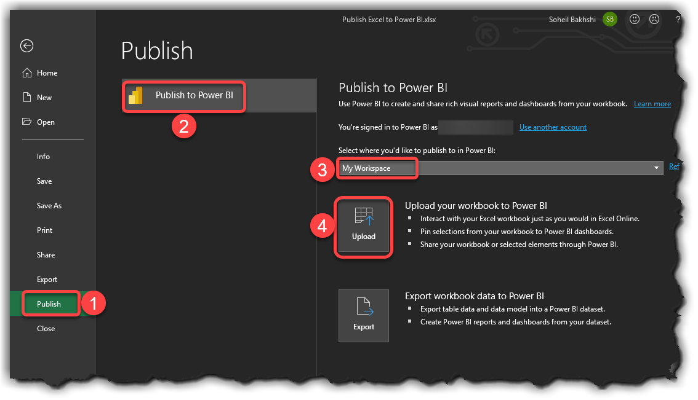Screen dimensions: 698x400
Task: Expand the My Workspace dropdown
Action: pyautogui.click(x=656, y=167)
